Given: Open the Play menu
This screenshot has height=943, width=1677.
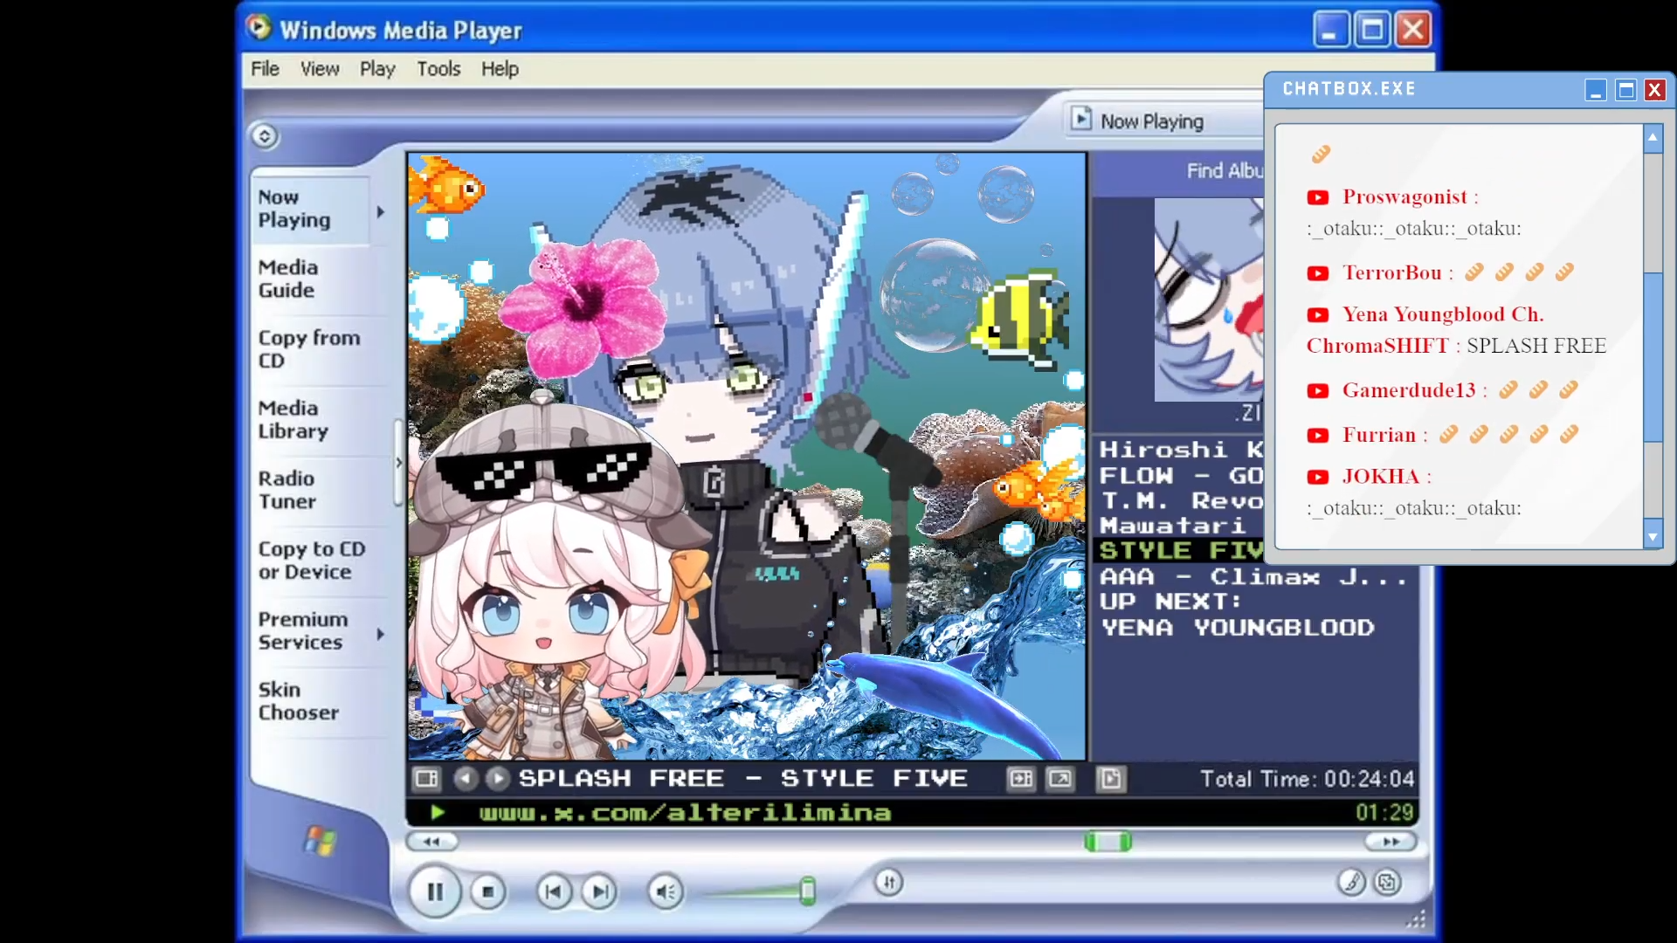Looking at the screenshot, I should click(377, 69).
